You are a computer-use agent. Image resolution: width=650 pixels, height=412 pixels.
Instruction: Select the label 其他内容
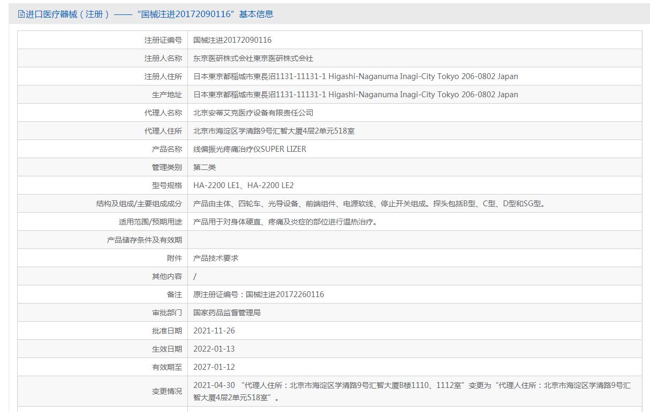tap(167, 276)
